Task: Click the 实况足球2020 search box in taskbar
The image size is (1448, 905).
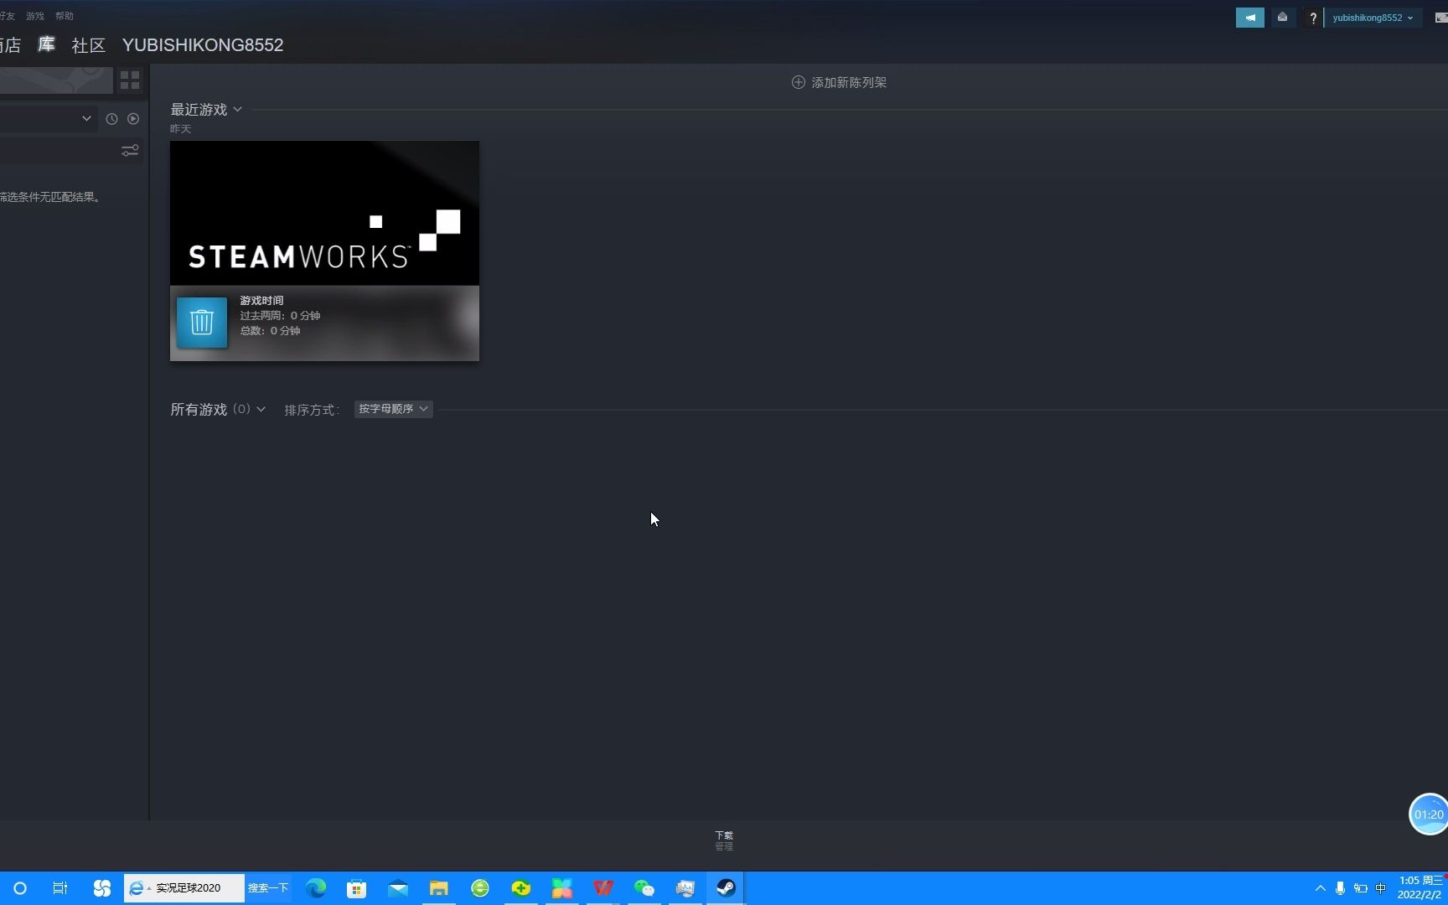Action: (x=184, y=888)
